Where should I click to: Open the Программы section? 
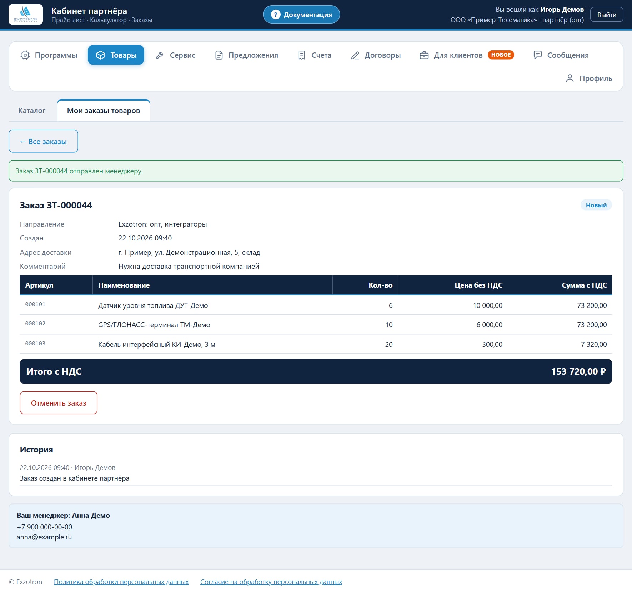(49, 55)
